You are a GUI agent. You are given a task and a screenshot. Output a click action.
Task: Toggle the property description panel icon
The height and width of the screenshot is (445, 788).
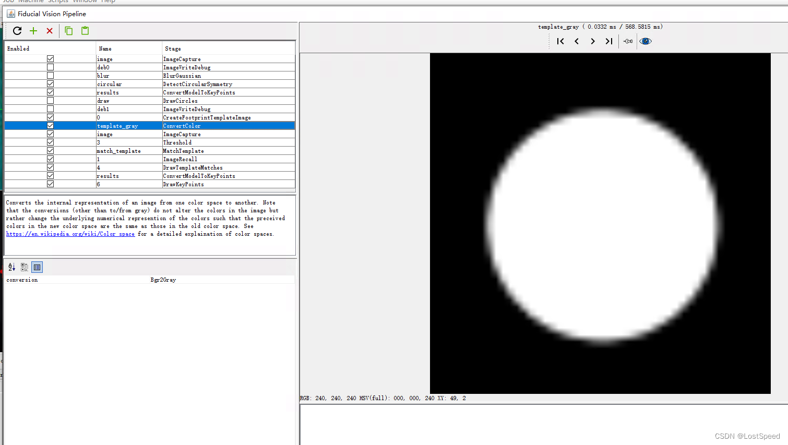click(x=37, y=267)
